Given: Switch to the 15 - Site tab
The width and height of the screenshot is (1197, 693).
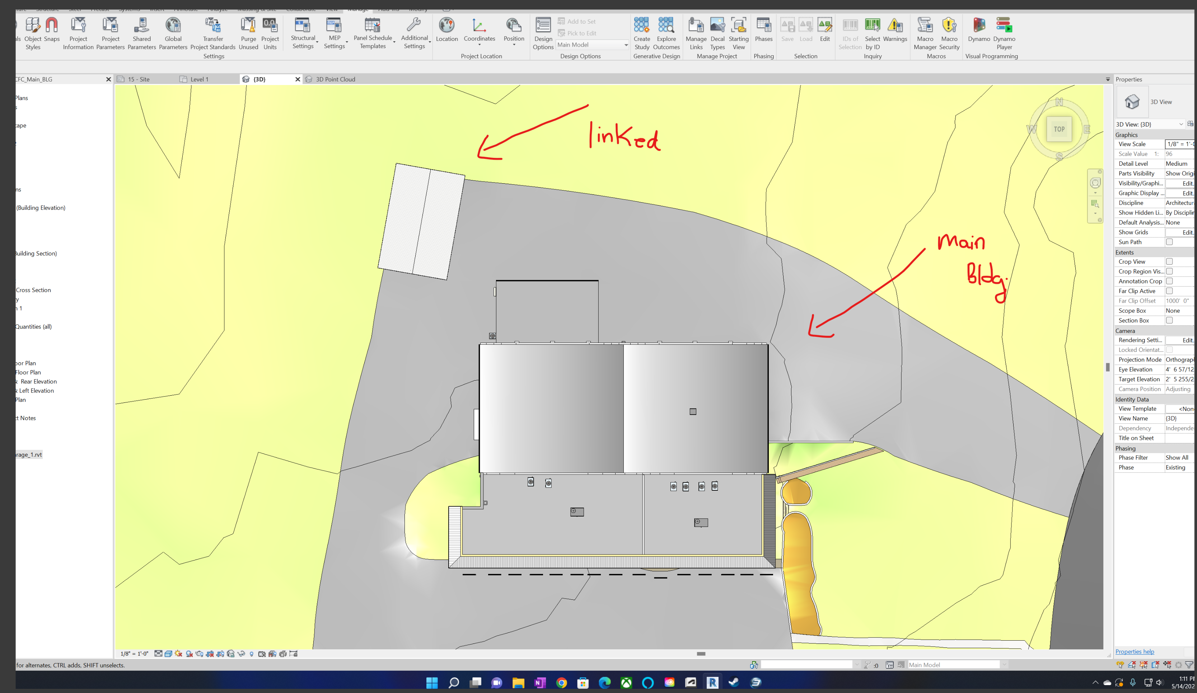Looking at the screenshot, I should point(139,79).
